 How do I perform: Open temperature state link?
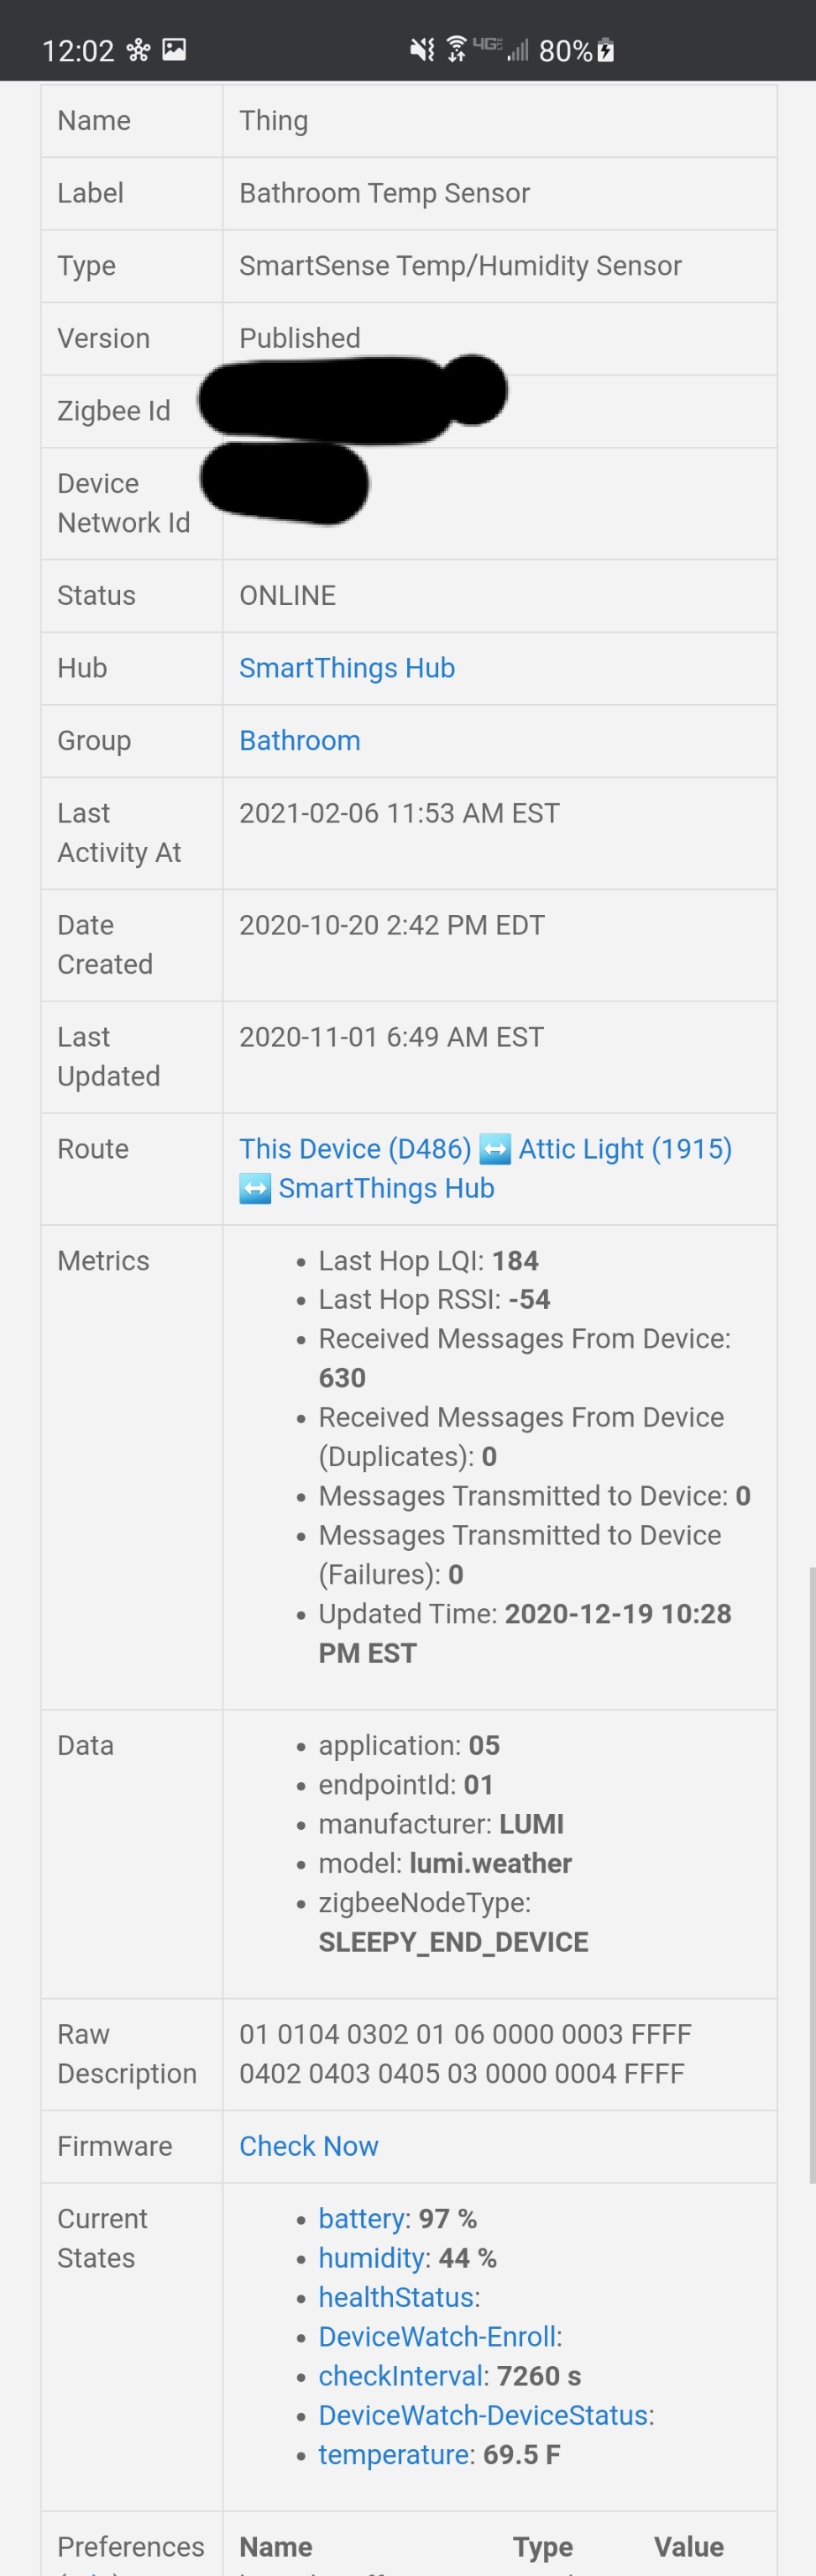(394, 2455)
